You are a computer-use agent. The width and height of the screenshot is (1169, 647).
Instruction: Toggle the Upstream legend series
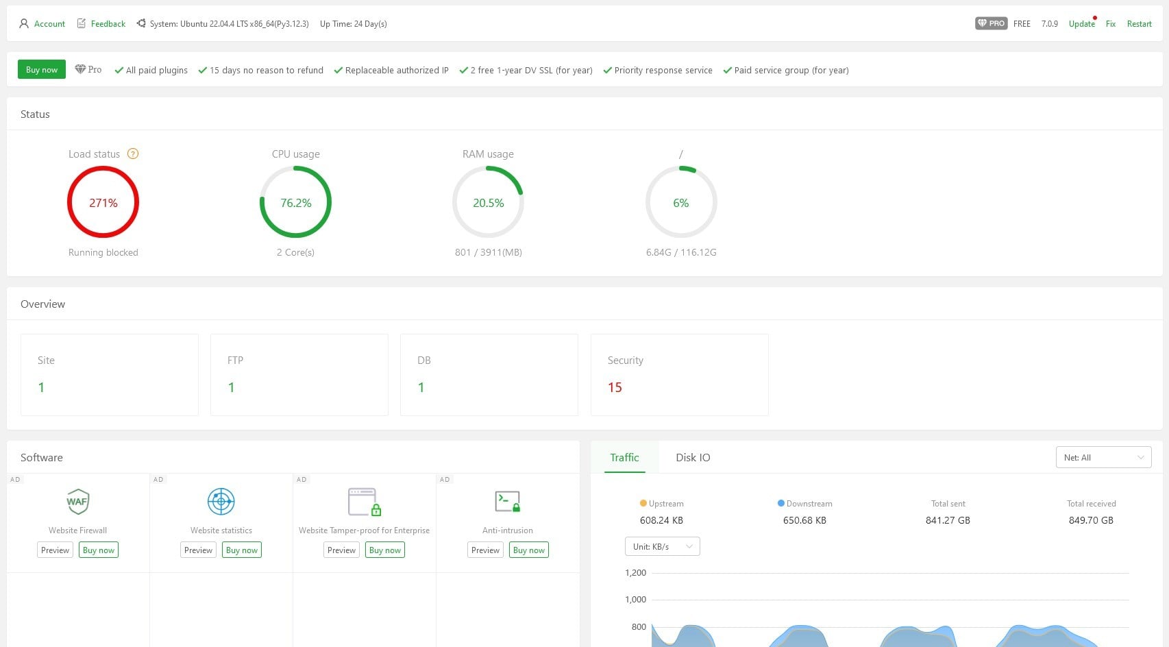[661, 504]
